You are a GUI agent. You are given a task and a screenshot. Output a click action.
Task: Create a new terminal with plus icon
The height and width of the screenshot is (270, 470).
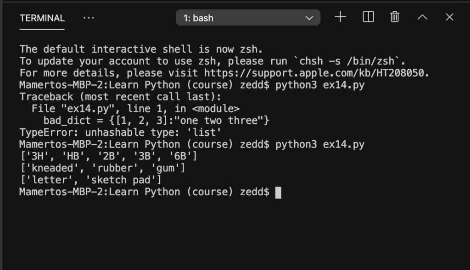(x=340, y=17)
